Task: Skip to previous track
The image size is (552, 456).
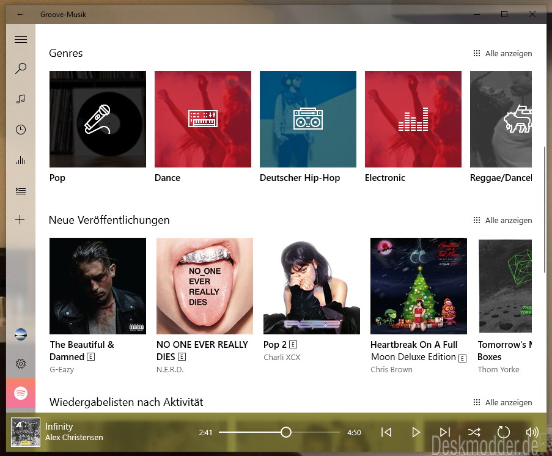Action: [x=386, y=432]
